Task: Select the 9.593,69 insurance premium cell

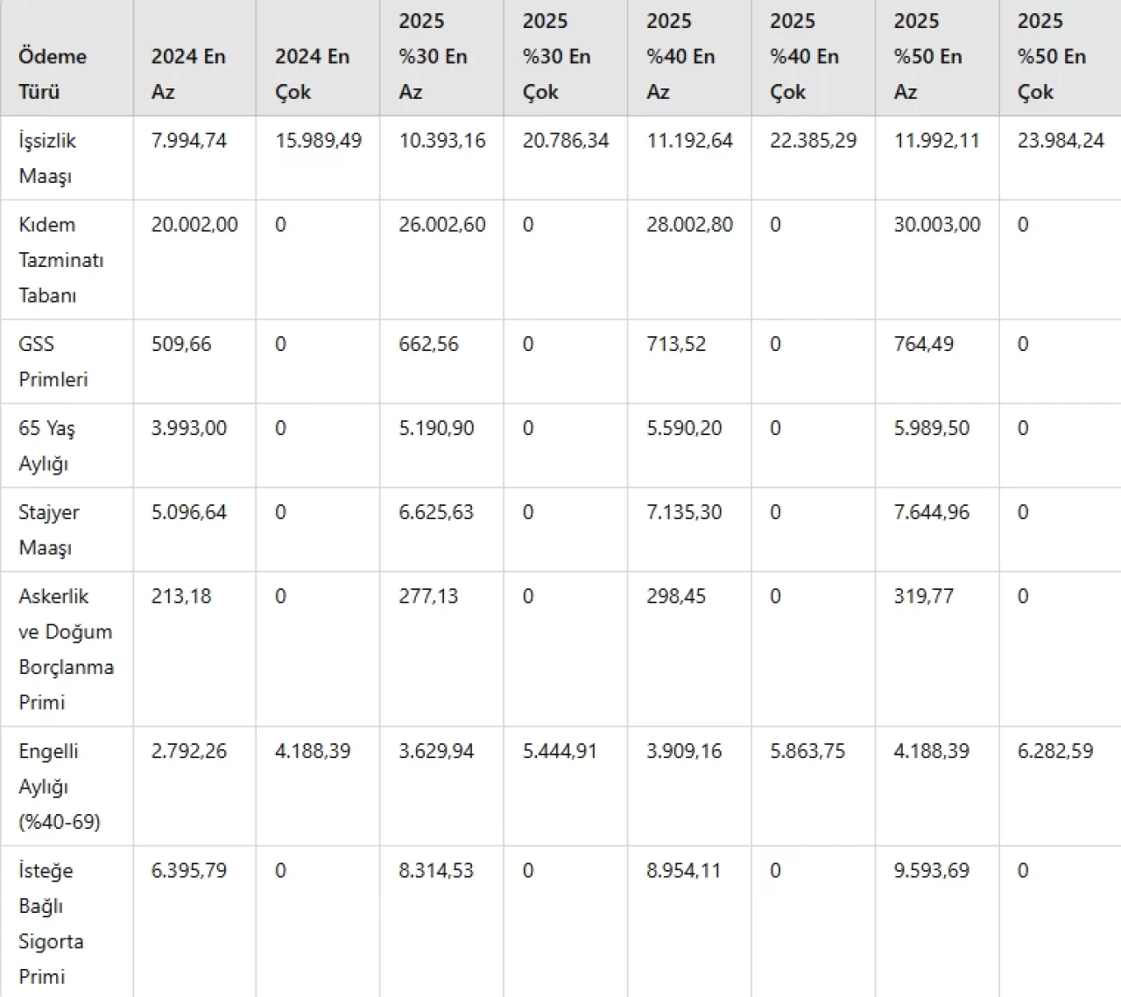Action: tap(931, 870)
